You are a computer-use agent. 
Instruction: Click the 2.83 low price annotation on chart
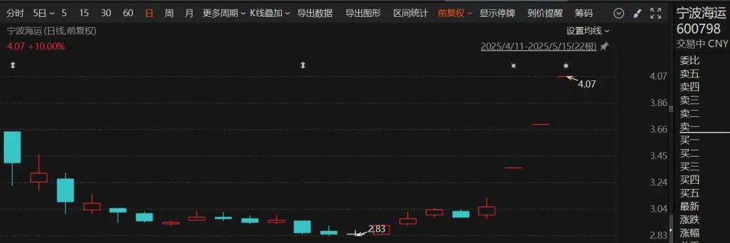coord(376,229)
